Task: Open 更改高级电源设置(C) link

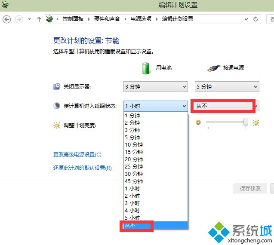Action: (x=77, y=155)
